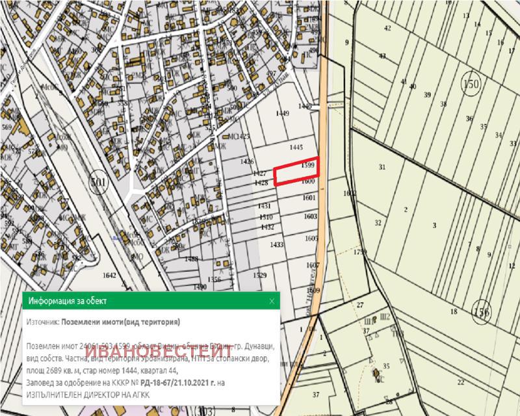This screenshot has height=416, width=520.
Task: Select parcel 1529 on the map
Action: (x=260, y=275)
